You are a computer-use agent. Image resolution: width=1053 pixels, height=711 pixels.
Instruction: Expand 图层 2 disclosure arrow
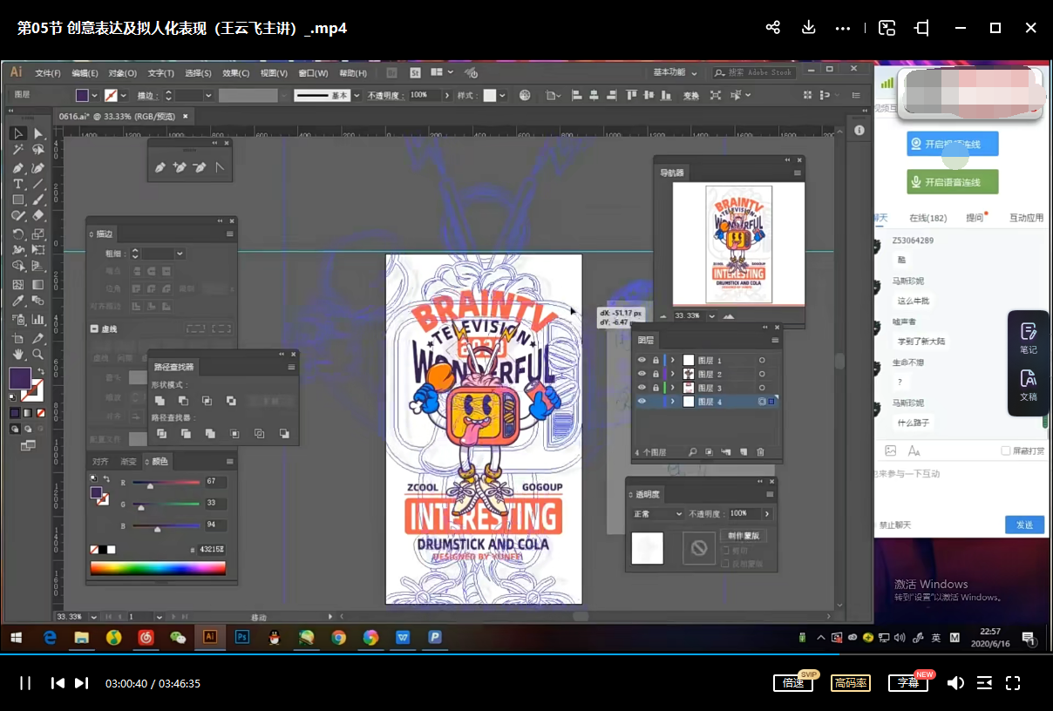click(672, 374)
